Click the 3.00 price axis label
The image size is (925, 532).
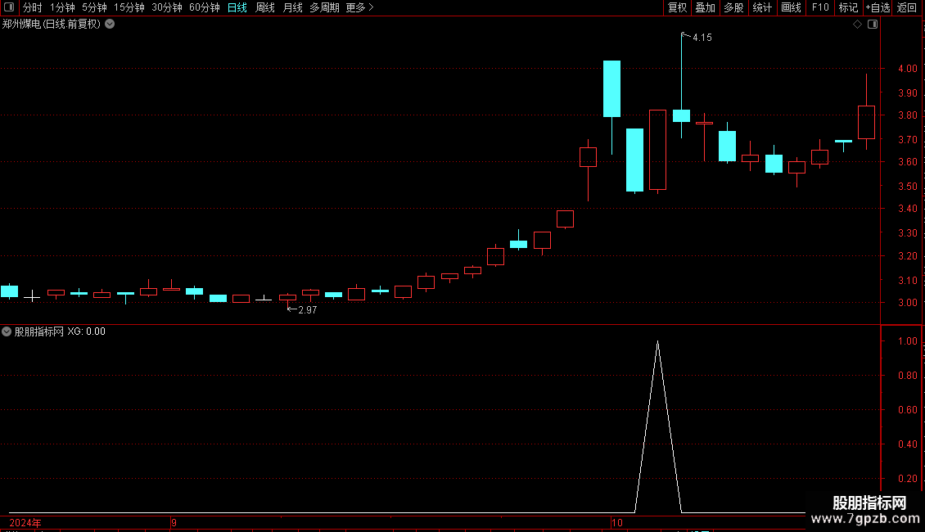point(907,303)
